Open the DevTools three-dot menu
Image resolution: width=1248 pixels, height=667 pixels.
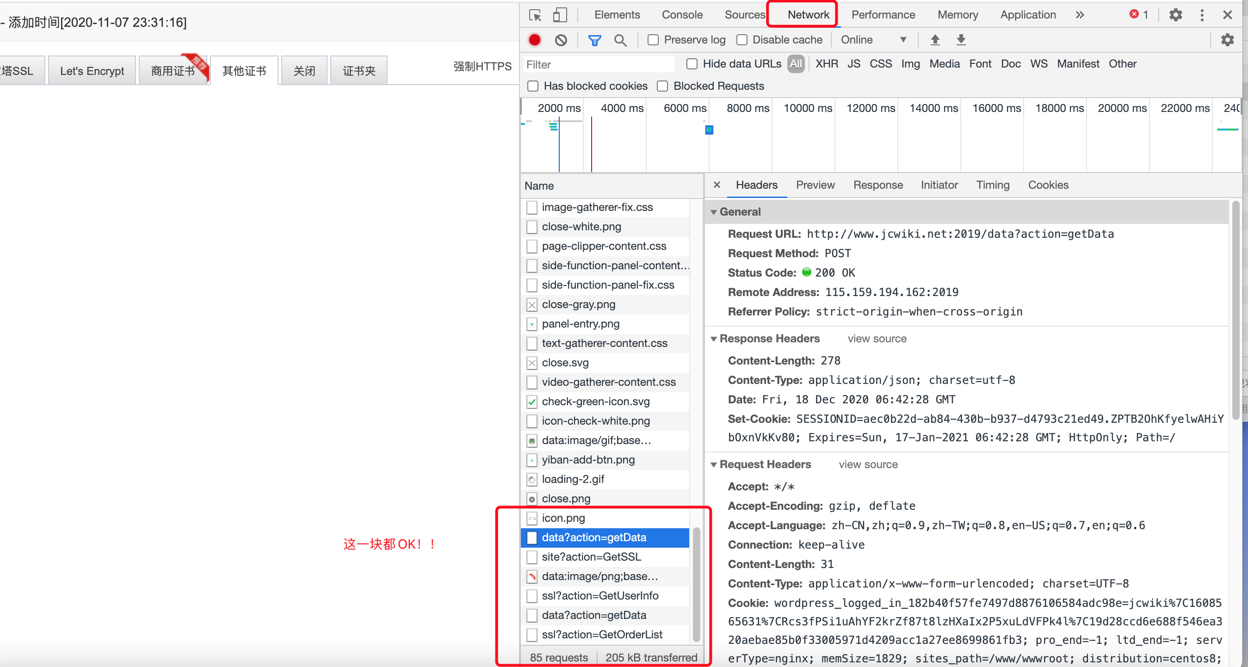coord(1202,15)
